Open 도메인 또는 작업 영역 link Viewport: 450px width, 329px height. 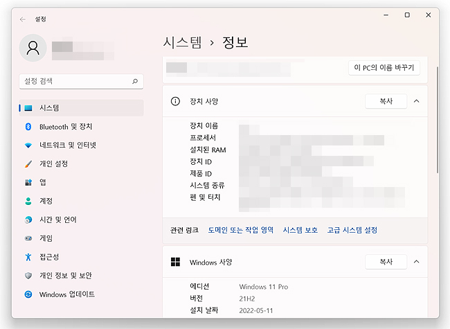point(240,230)
